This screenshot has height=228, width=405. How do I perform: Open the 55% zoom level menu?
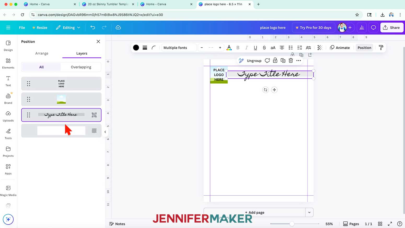tap(329, 224)
